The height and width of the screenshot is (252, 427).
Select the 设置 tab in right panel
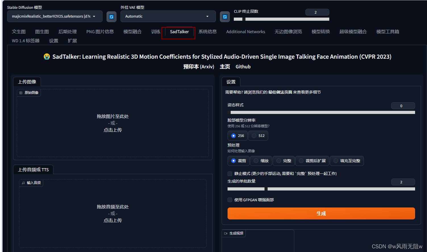click(x=231, y=82)
